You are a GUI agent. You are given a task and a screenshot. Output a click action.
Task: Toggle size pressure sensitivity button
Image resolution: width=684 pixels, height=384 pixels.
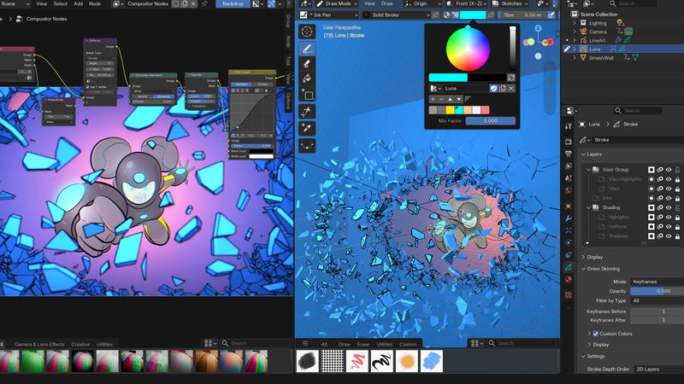[551, 15]
